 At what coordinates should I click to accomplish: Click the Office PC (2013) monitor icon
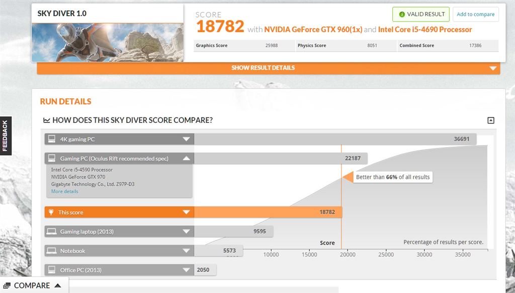(52, 270)
